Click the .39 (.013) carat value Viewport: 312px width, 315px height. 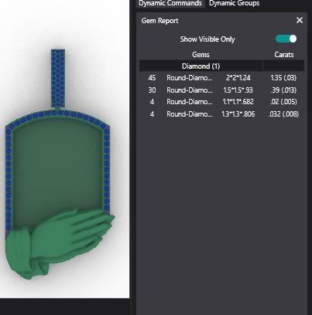point(283,90)
